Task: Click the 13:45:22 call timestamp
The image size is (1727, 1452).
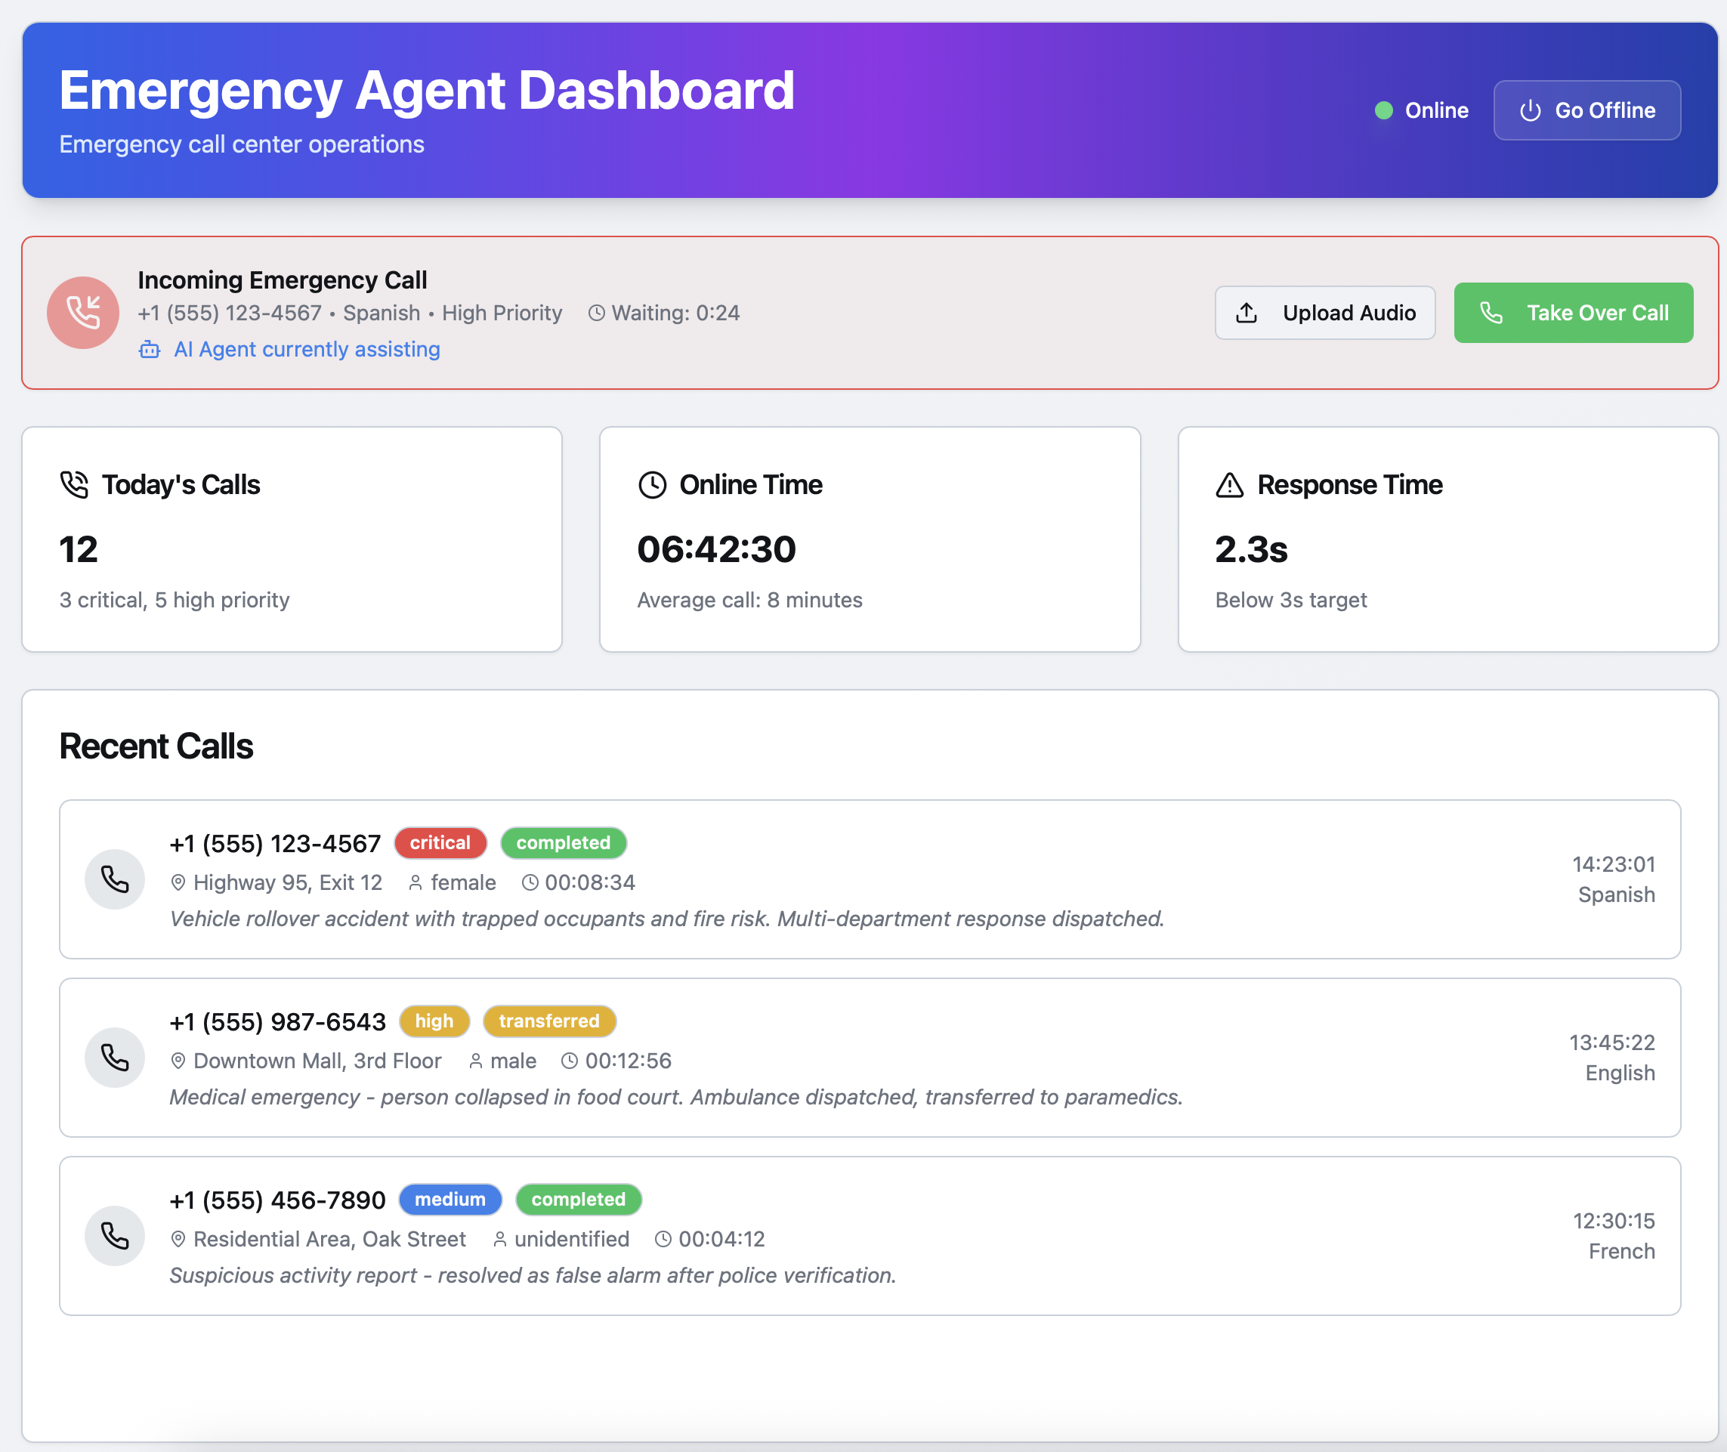Action: pos(1611,1043)
